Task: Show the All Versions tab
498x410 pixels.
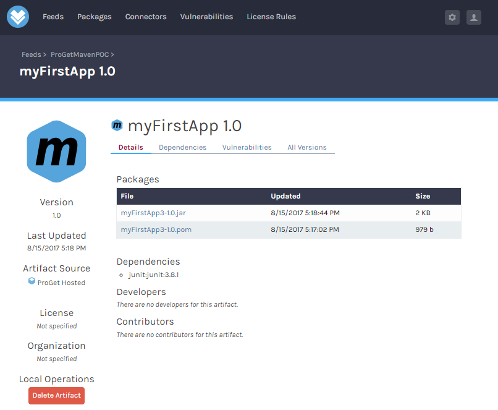Action: coord(307,147)
